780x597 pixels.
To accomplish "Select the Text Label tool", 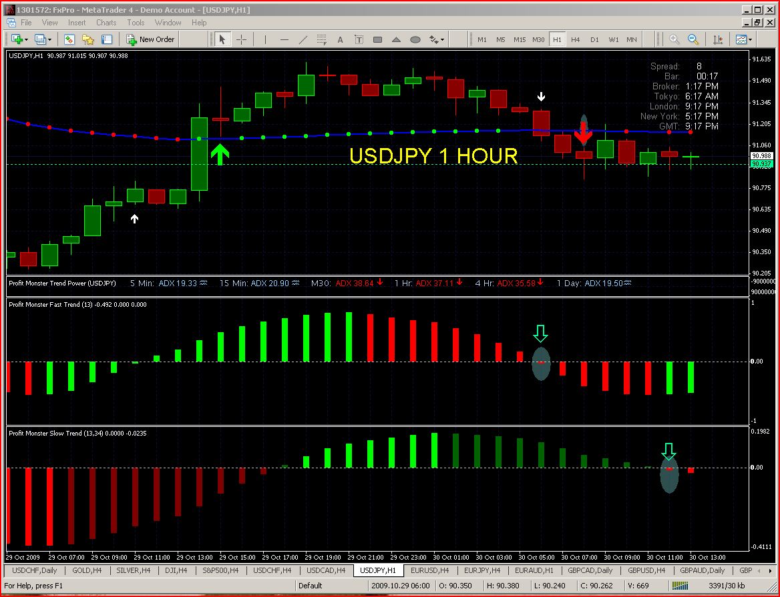I will click(359, 39).
